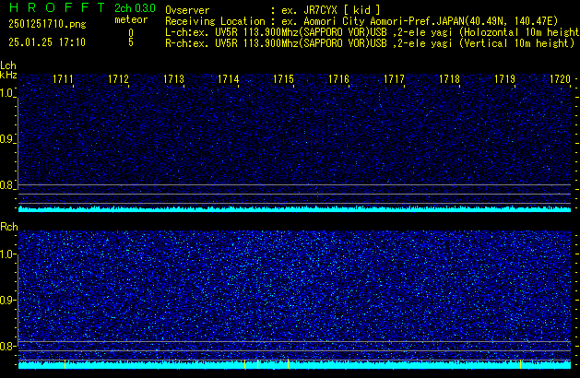Select the 'L-ch' UV5R antenna description line
The image size is (580, 378).
coord(373,32)
